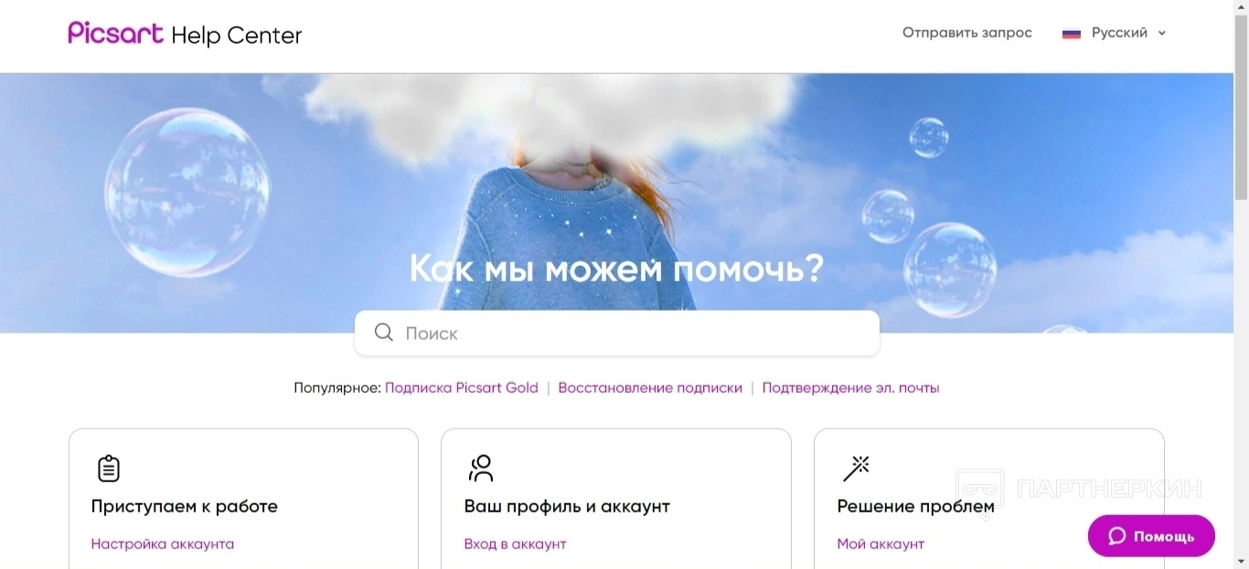The height and width of the screenshot is (569, 1249).
Task: Click the purple Помощь chat button
Action: pyautogui.click(x=1151, y=536)
